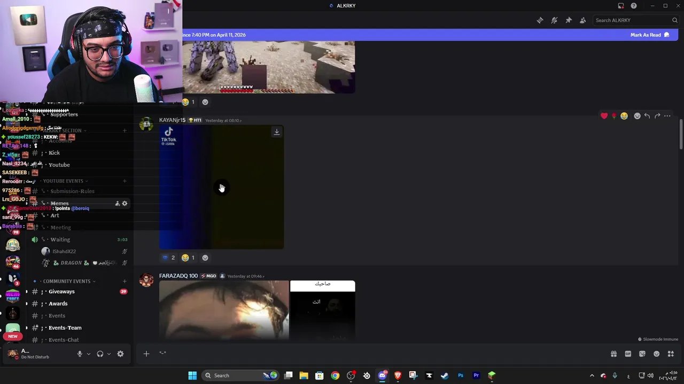Open FARAZADQ 100's avatar profile
This screenshot has width=684, height=384.
pos(146,281)
